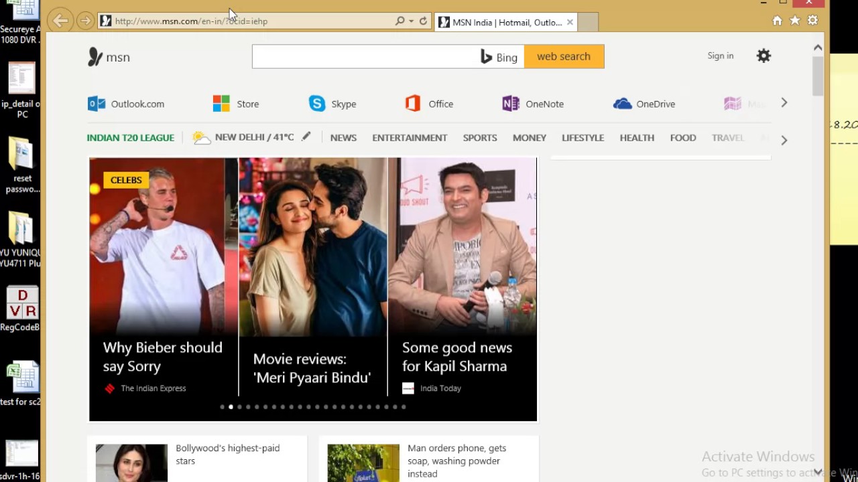This screenshot has width=858, height=482.
Task: Expand more categories with the nav chevron
Action: coord(784,140)
